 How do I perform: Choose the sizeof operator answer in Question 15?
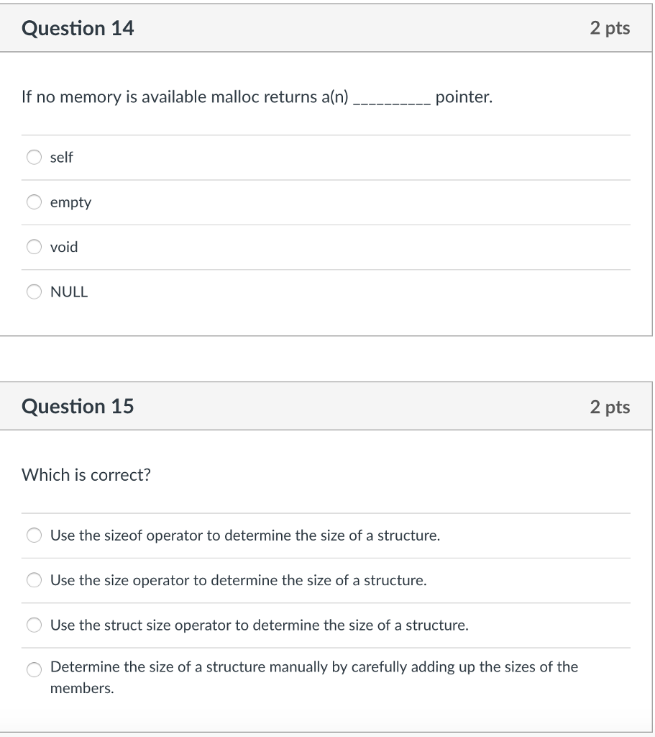point(33,535)
